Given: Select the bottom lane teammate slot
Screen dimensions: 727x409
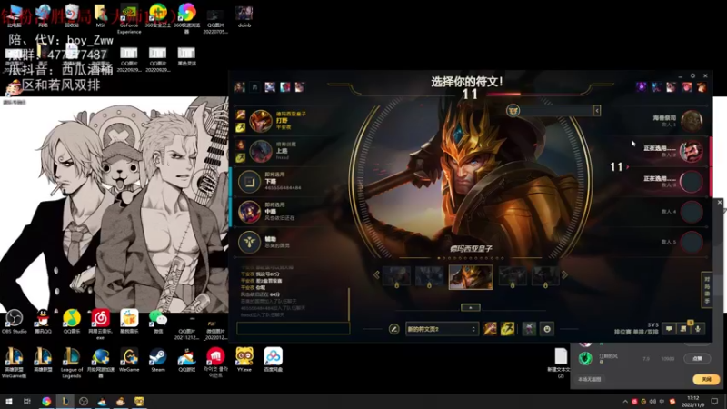Looking at the screenshot, I should point(286,181).
